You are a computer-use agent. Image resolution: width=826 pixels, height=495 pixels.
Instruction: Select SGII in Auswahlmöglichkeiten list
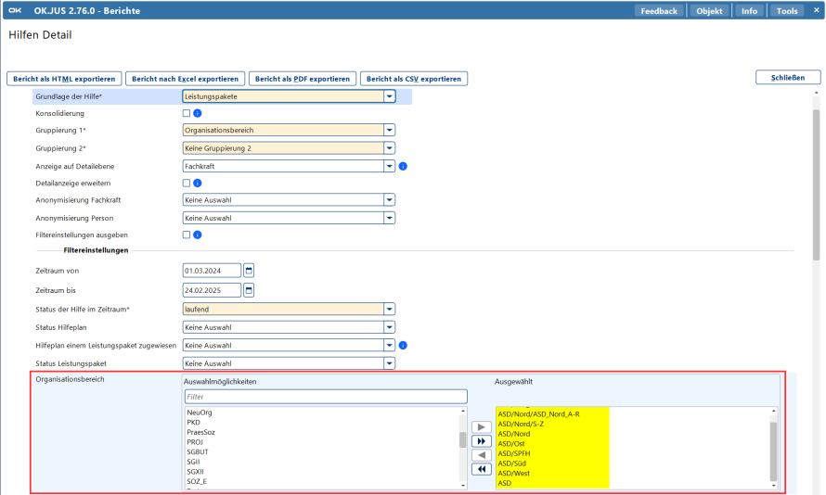[193, 462]
